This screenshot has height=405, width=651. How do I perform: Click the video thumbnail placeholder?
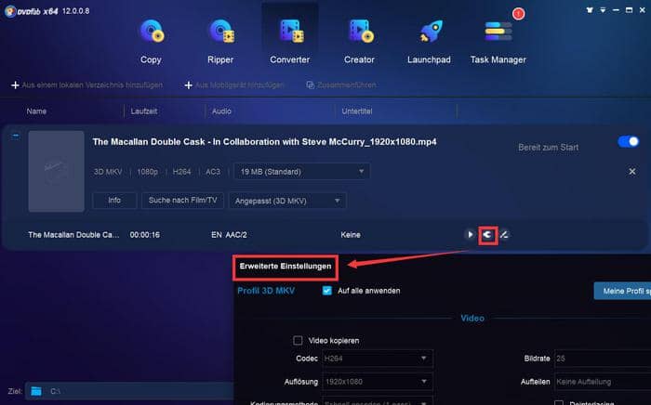(x=56, y=171)
